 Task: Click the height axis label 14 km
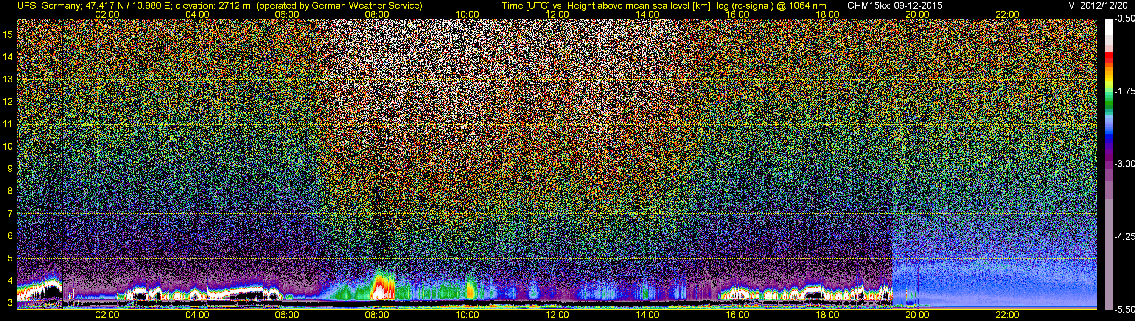[8, 57]
